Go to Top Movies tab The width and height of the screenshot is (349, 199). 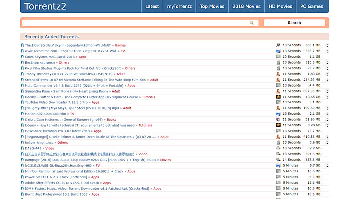pos(212,6)
